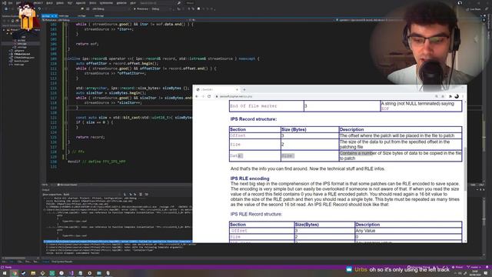This screenshot has width=492, height=277.
Task: Open the DEBUG menu in Visual Studio
Action: click(60, 3)
